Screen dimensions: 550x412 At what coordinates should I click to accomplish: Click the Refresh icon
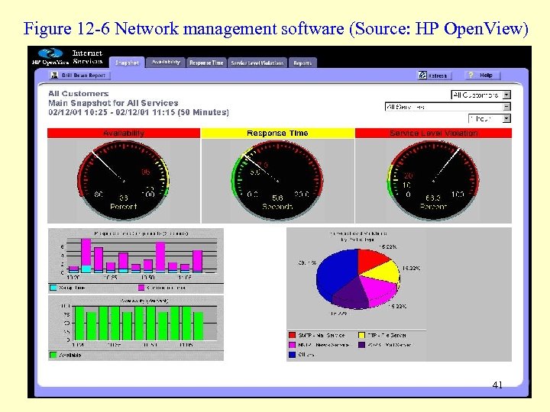[422, 75]
